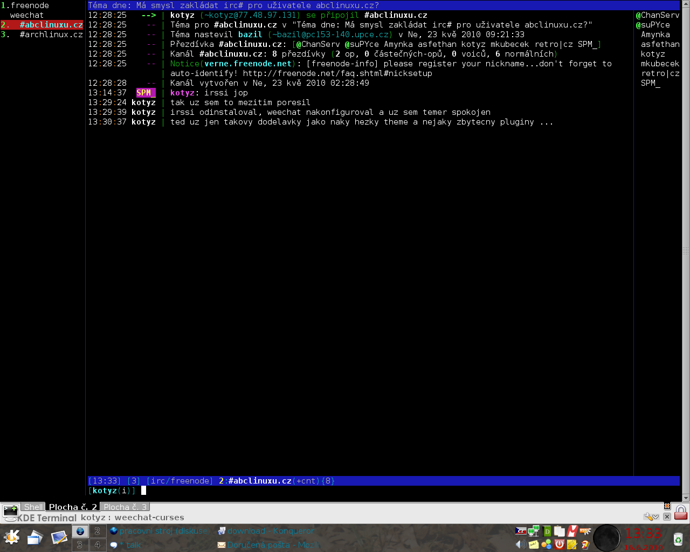The height and width of the screenshot is (552, 690).
Task: Click the terminal vertical scrollbar track
Action: coord(686,251)
